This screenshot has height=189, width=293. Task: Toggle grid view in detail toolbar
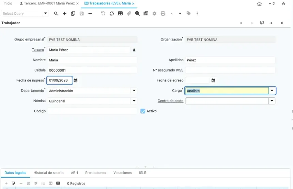[58, 183]
